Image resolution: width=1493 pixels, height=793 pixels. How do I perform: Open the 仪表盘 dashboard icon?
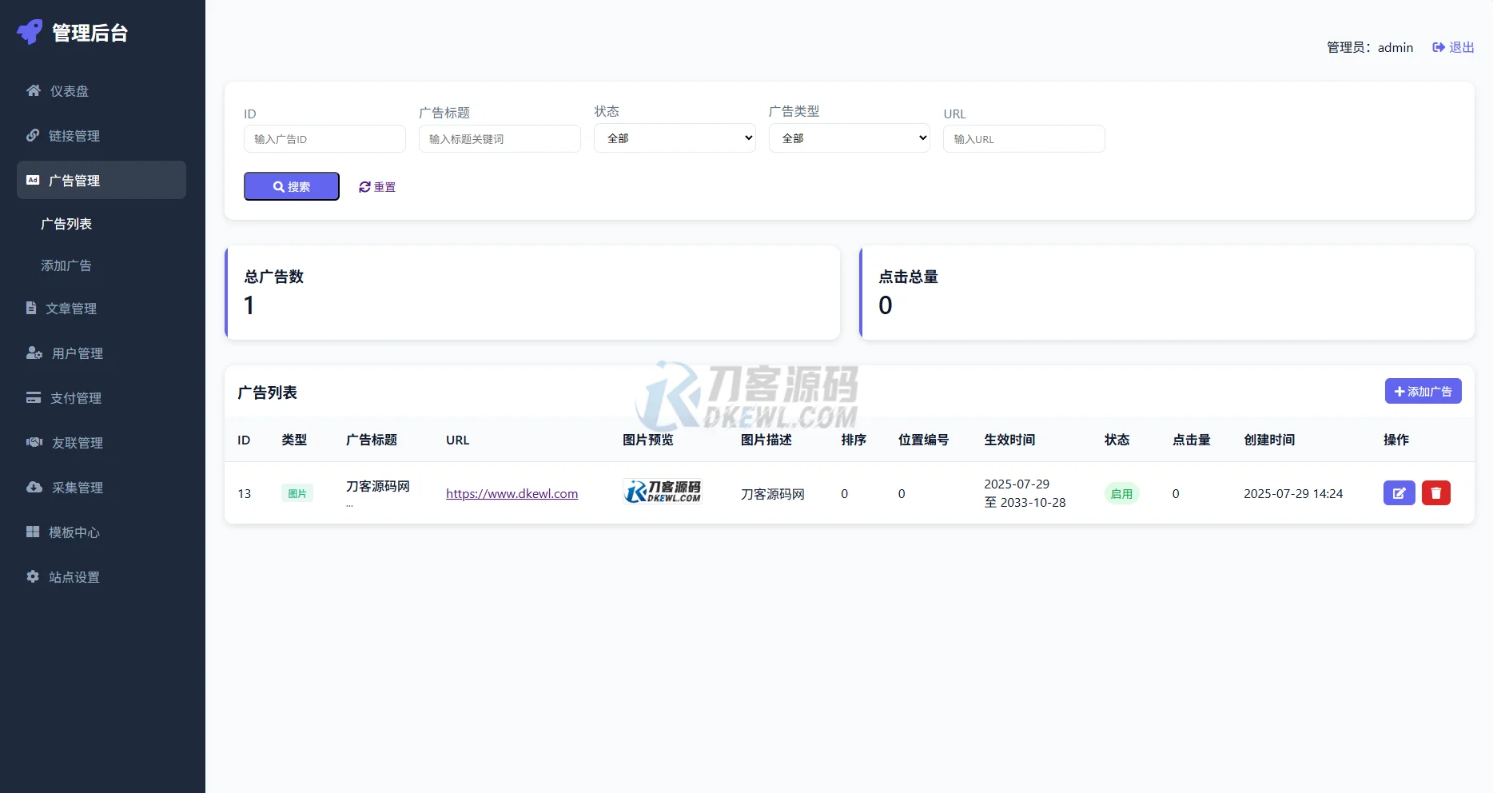pyautogui.click(x=33, y=90)
